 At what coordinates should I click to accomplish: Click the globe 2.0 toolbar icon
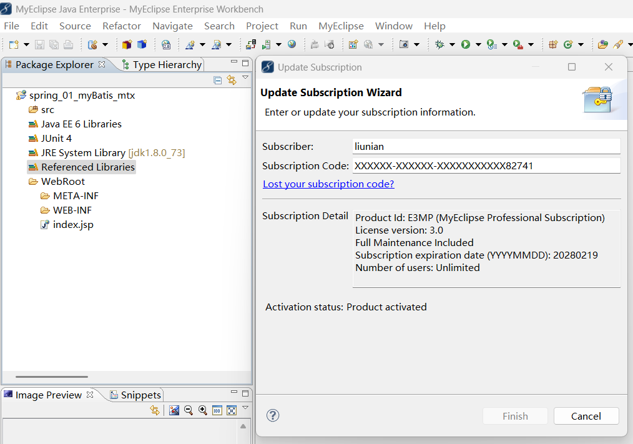point(166,44)
